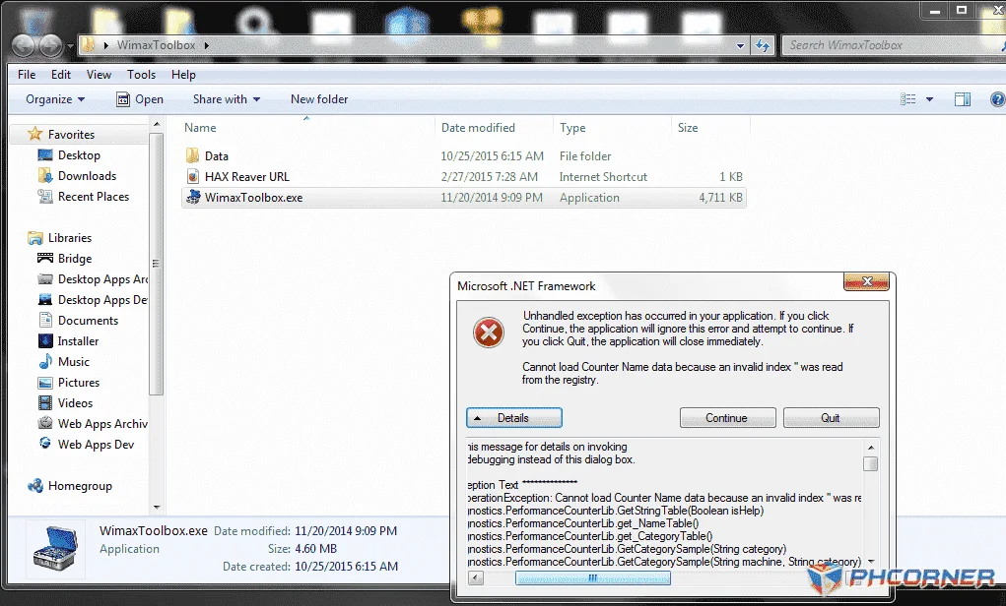
Task: Click the Web Apps Archive library icon
Action: coord(45,423)
